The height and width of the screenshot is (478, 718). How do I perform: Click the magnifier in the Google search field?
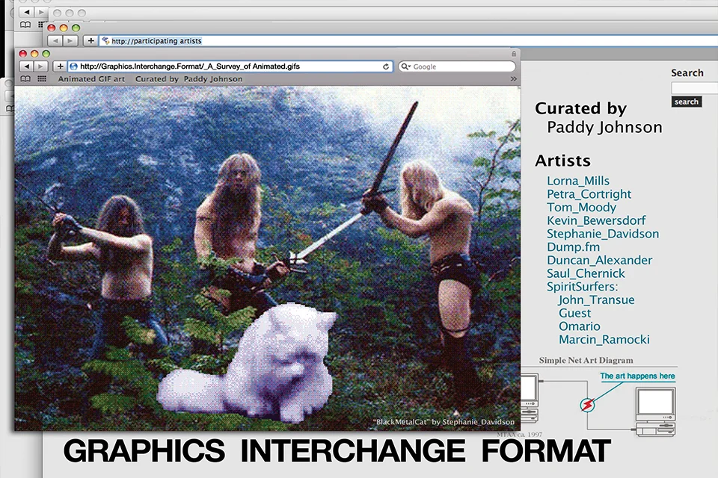(x=405, y=66)
